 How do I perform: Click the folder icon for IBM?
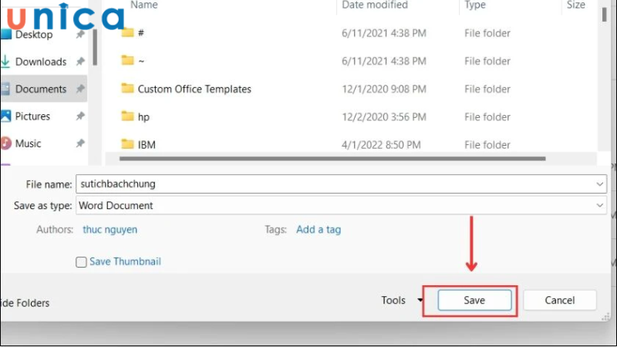127,144
